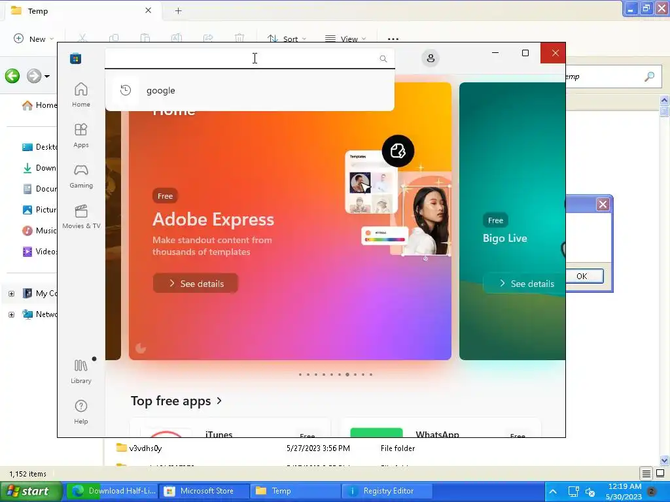Select Videos in explorer navigation pane
Viewport: 670px width, 502px height.
click(39, 252)
